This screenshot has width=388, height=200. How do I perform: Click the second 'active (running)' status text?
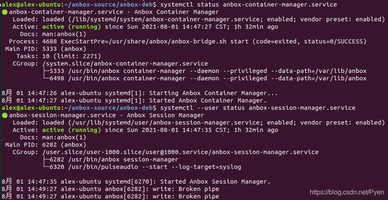tap(72, 130)
